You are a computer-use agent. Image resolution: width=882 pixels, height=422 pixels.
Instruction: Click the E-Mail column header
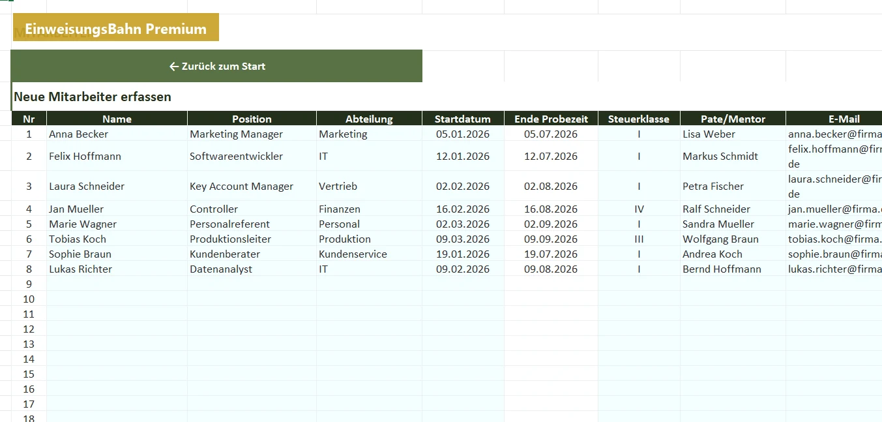(x=834, y=119)
